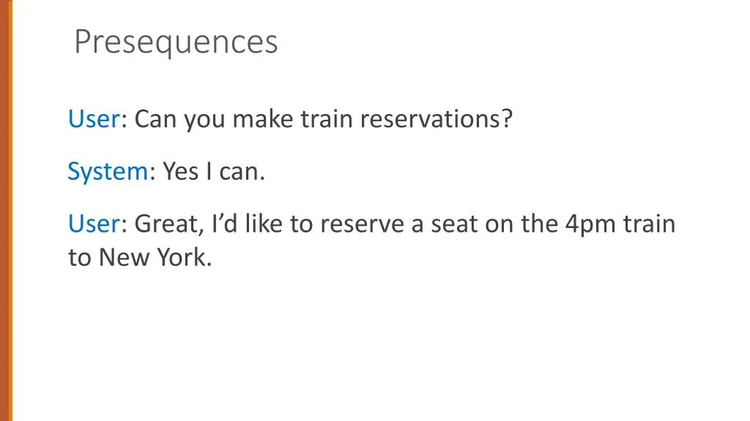Click the word 'reservations?' in the first line

[x=437, y=118]
